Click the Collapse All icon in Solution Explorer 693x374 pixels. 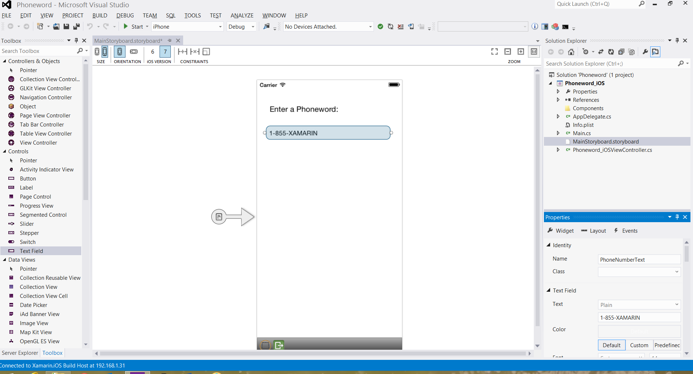(621, 52)
